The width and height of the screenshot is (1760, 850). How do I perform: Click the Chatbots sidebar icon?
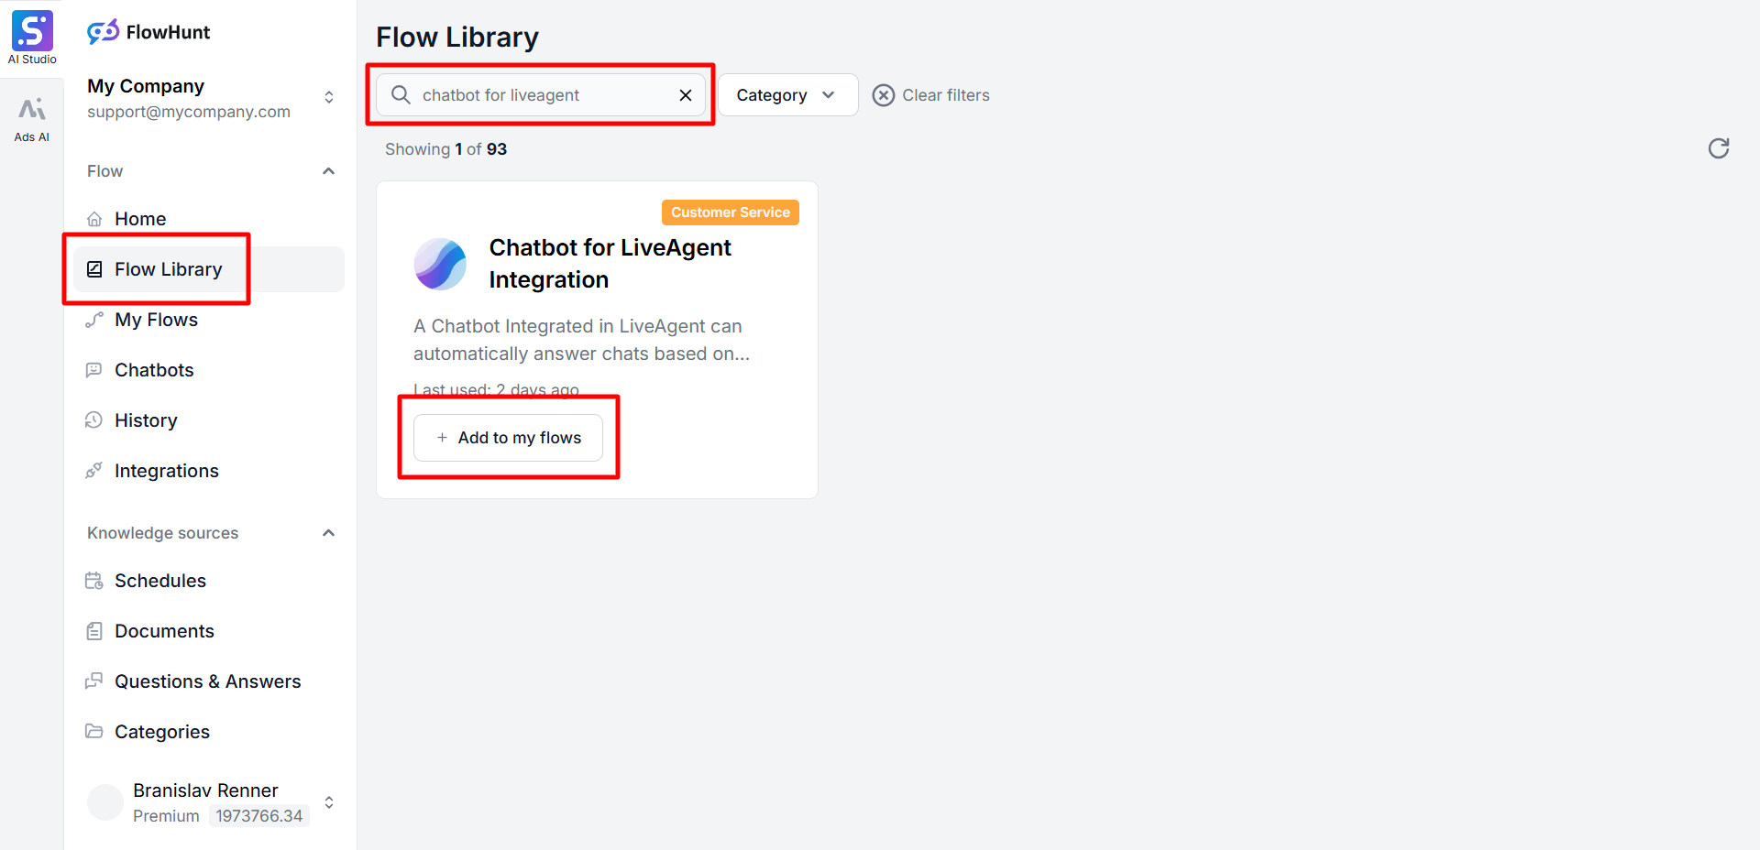click(x=93, y=370)
